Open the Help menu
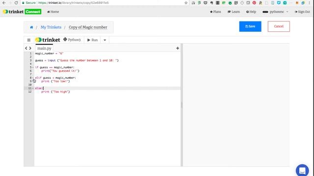Image resolution: width=314 pixels, height=176 pixels. point(251,12)
